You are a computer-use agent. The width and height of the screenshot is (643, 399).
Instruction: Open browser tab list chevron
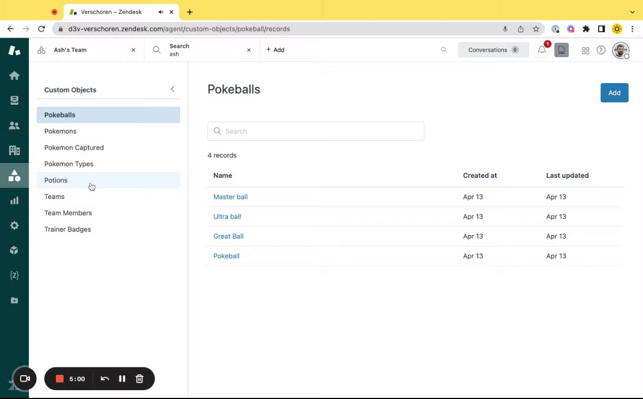632,12
